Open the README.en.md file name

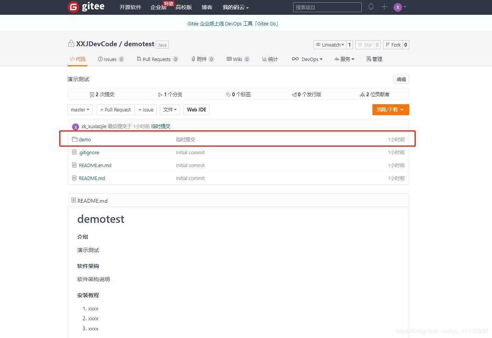[x=95, y=165]
